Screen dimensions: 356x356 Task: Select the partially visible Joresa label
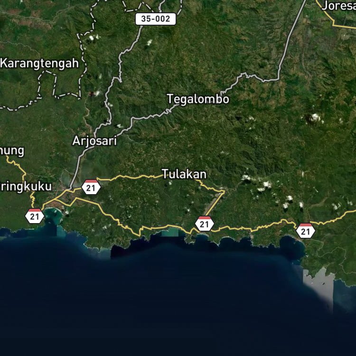[339, 6]
